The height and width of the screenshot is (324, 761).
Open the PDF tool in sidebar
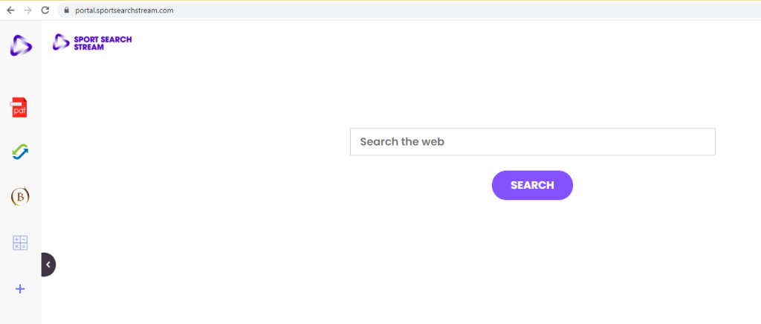(19, 108)
